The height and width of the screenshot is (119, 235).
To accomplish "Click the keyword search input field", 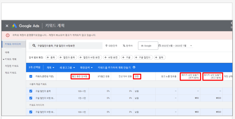I will pyautogui.click(x=66, y=46).
